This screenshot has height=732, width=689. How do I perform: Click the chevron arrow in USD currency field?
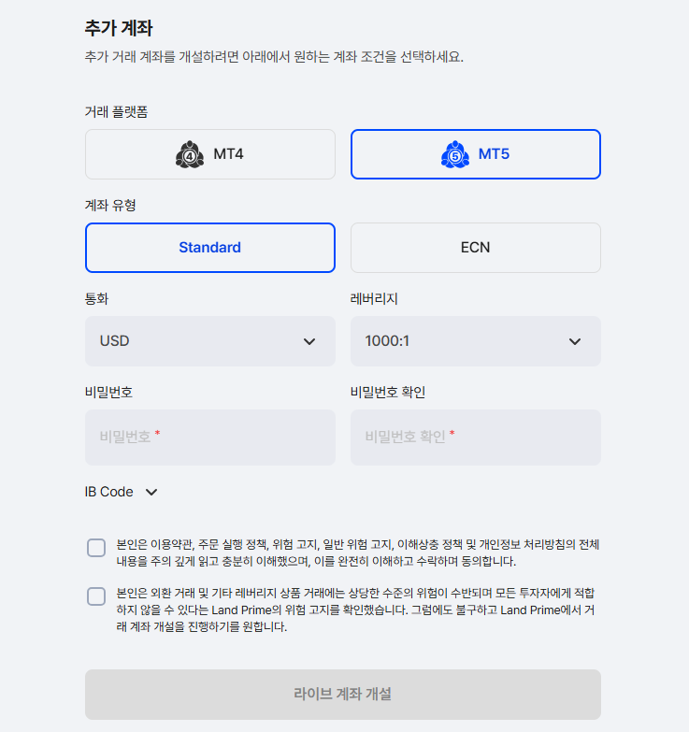309,342
